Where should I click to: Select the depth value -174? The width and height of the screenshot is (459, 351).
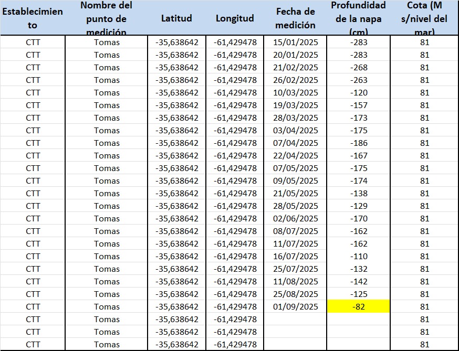pos(359,181)
